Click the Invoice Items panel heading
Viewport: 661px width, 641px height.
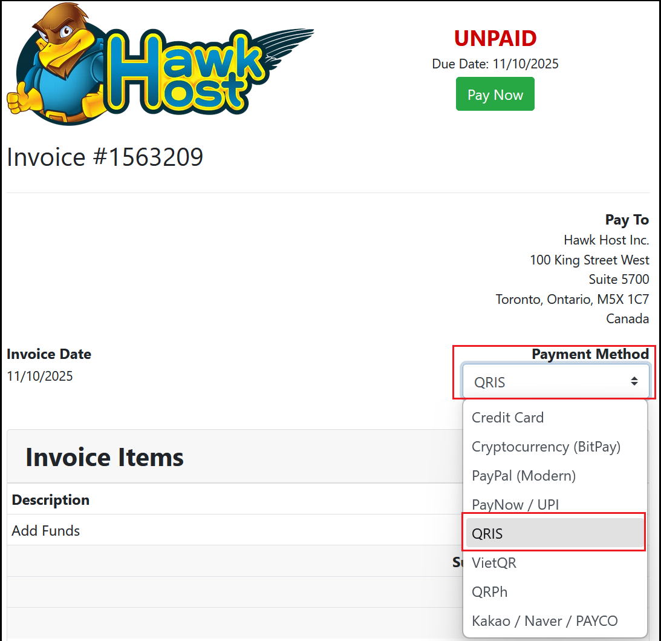pos(105,457)
